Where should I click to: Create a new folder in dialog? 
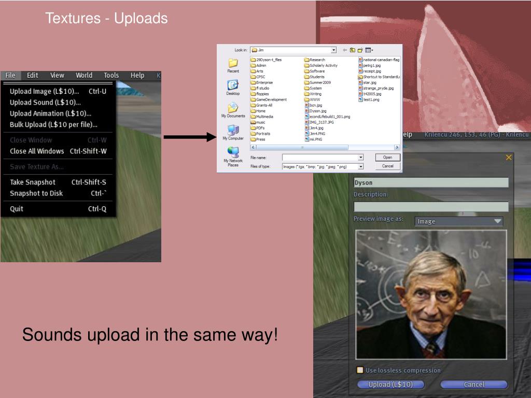tap(360, 50)
